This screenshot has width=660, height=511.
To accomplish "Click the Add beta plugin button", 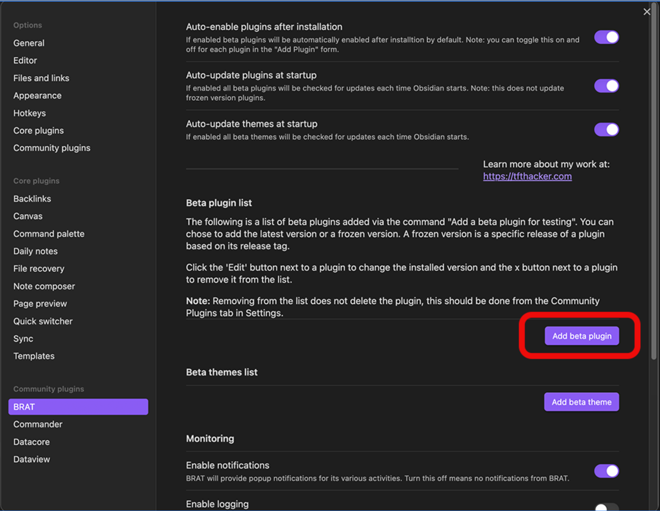I will coord(582,336).
